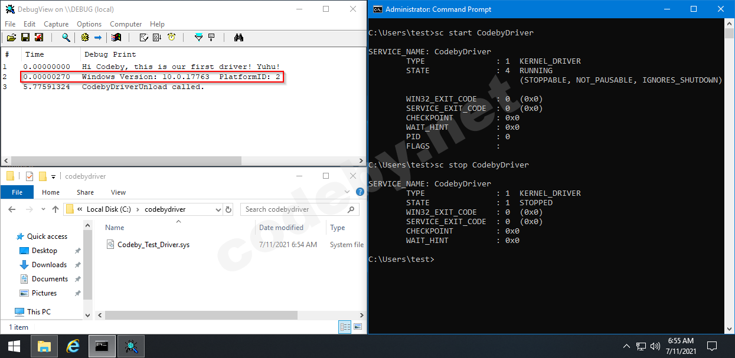Go back in File Explorer

pos(12,209)
